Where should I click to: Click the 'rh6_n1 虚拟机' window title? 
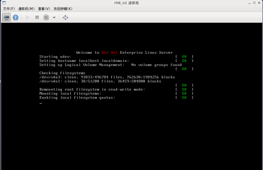coord(127,3)
